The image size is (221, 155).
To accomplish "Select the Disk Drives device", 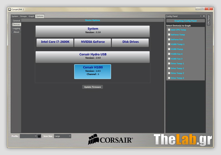I will pyautogui.click(x=130, y=43).
